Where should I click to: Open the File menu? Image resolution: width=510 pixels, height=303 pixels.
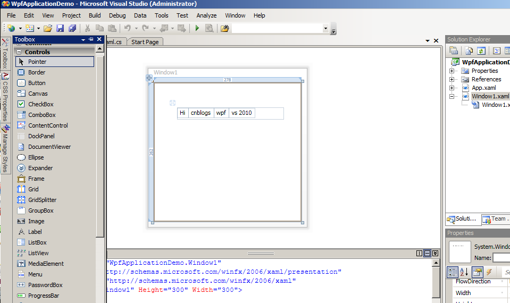click(x=11, y=15)
